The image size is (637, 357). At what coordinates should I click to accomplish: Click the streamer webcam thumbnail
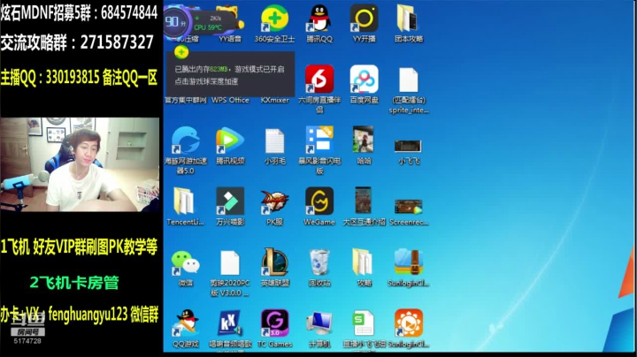[80, 164]
